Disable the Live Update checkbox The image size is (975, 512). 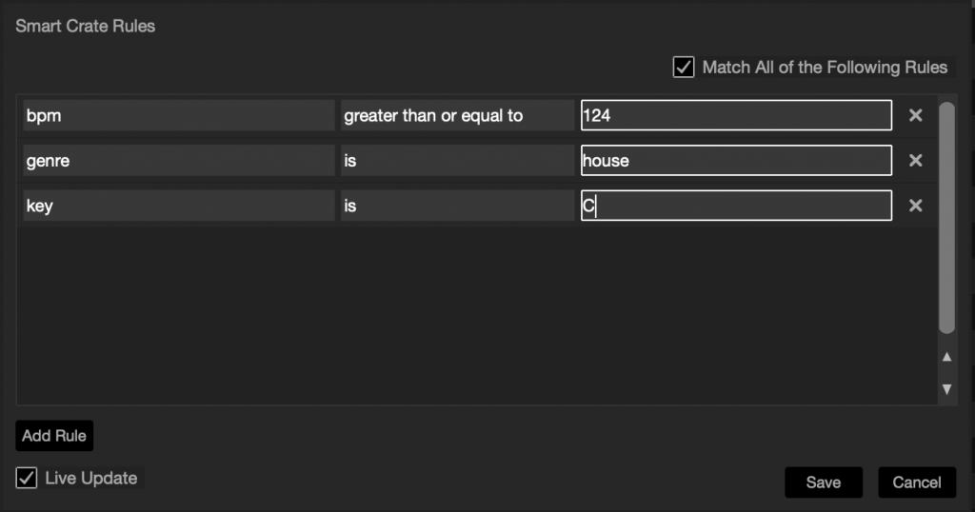28,478
